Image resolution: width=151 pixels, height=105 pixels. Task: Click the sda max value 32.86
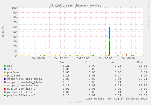[143, 66]
